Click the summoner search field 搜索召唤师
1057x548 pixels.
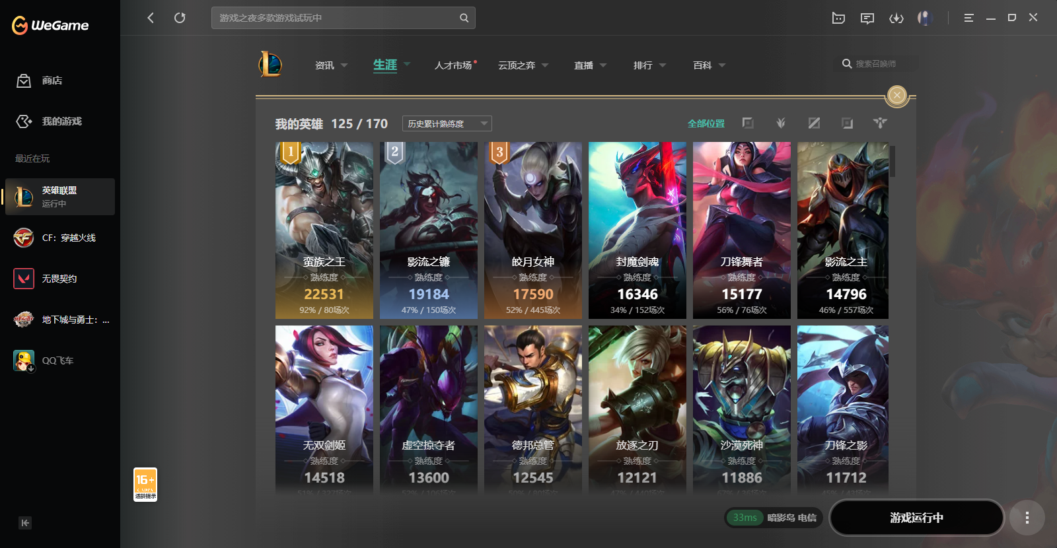click(875, 64)
